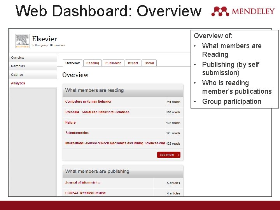Viewport: 280px width, 210px height.
Task: Open Overview in the left sidebar
Action: pos(33,58)
